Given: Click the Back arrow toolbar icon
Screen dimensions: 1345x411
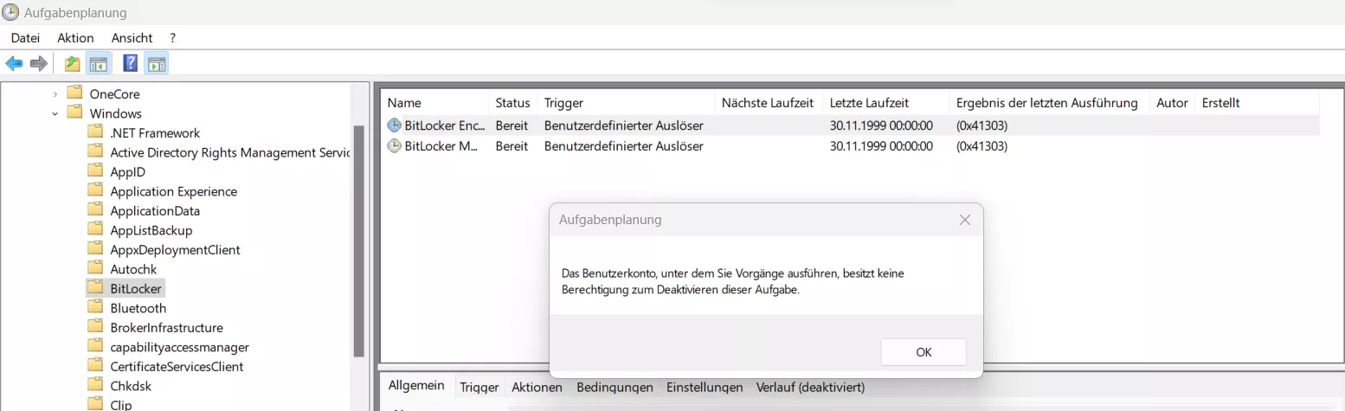Looking at the screenshot, I should [x=14, y=63].
